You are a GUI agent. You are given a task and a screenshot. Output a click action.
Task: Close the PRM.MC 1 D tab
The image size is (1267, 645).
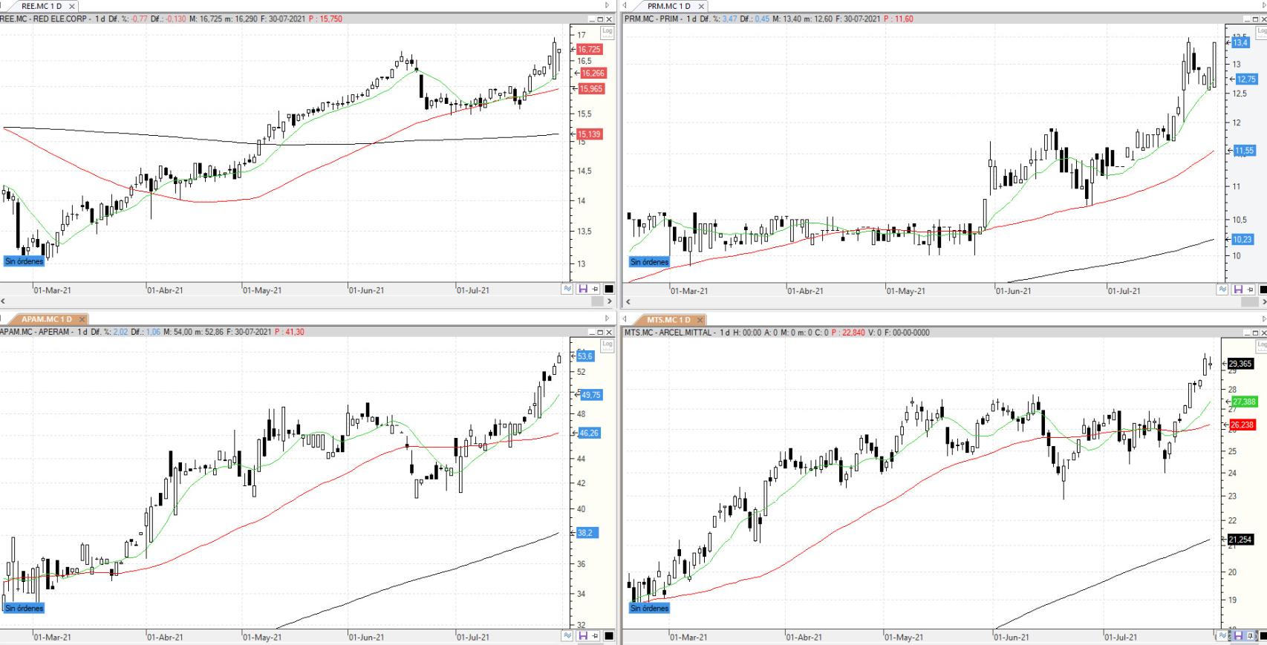pyautogui.click(x=700, y=7)
